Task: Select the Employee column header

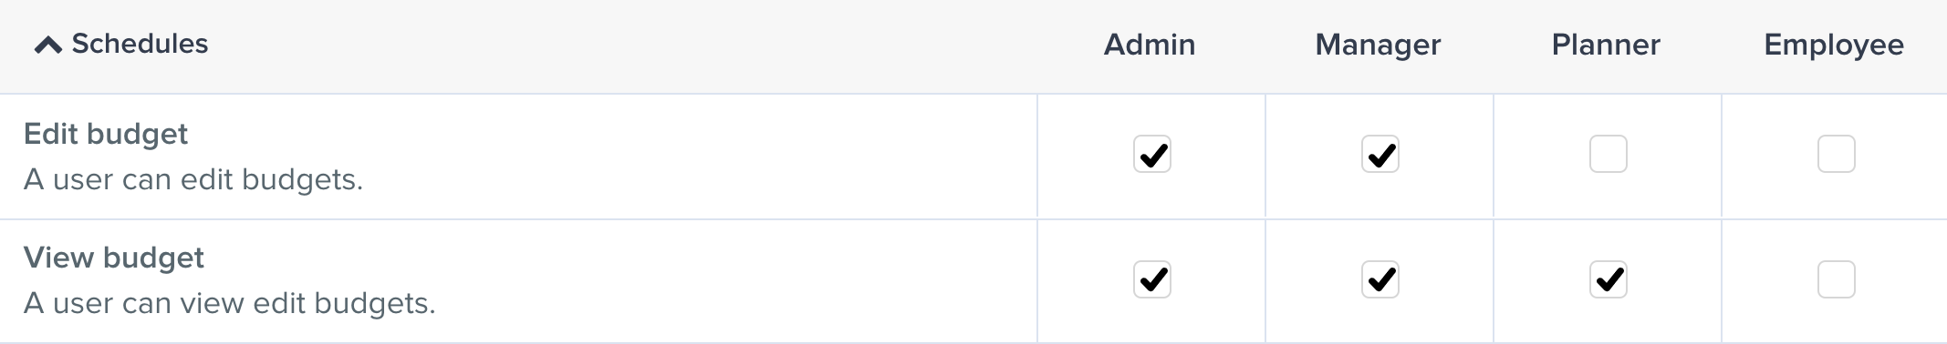Action: (x=1834, y=45)
